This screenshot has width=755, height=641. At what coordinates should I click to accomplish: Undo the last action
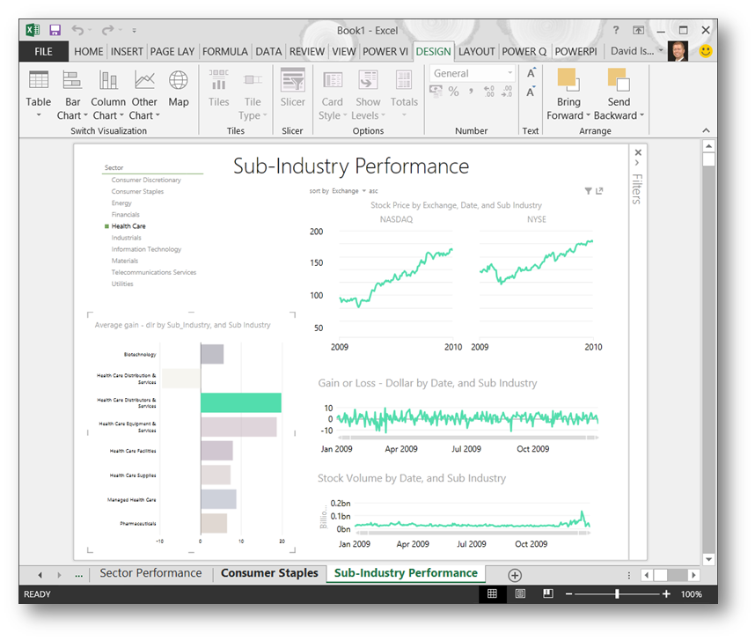point(77,30)
